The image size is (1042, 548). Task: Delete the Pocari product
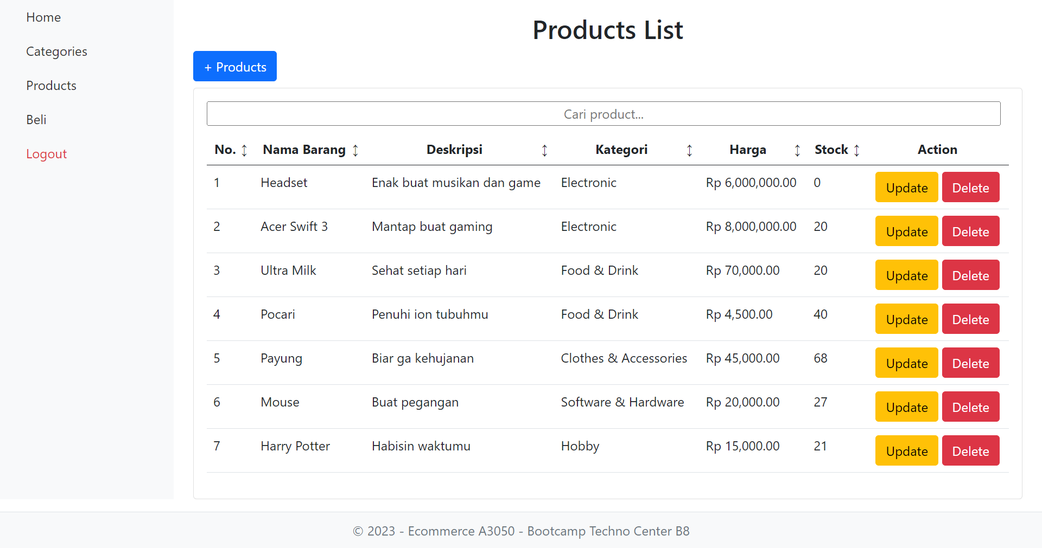pyautogui.click(x=970, y=319)
